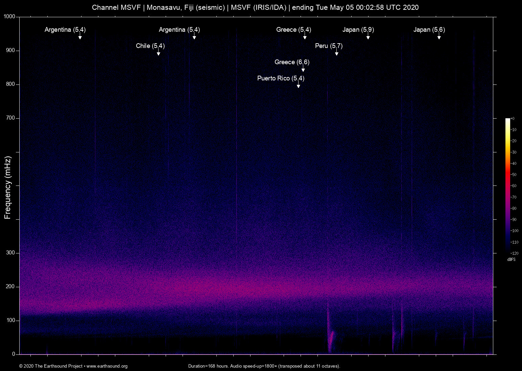Click the dBFS unit label

(x=511, y=259)
